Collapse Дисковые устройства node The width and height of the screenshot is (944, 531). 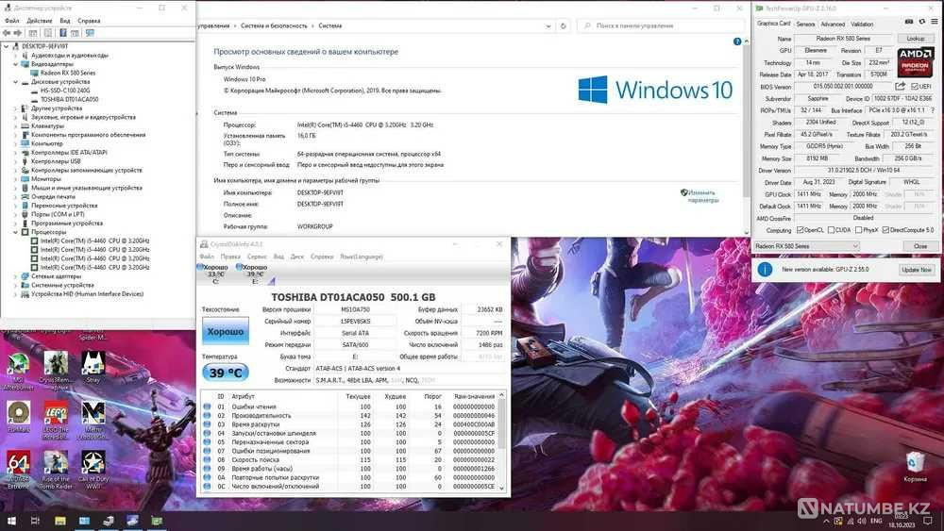click(x=16, y=82)
